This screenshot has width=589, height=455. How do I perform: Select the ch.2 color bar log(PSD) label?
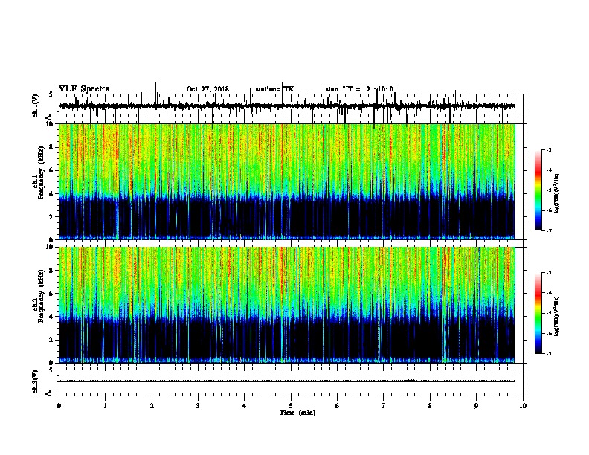556,316
